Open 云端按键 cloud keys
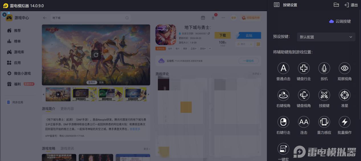Viewport: 361px width, 161px height. point(340,21)
